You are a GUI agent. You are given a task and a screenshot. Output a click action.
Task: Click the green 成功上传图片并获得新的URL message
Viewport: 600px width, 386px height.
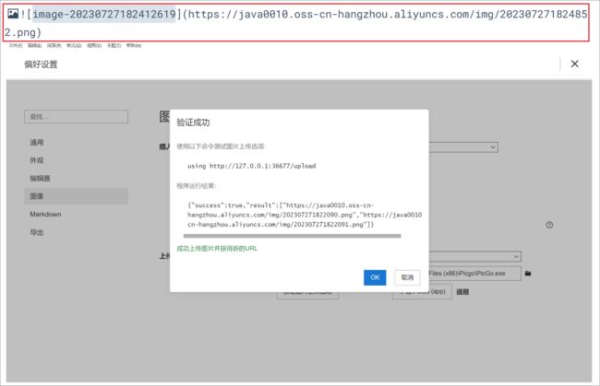[217, 249]
